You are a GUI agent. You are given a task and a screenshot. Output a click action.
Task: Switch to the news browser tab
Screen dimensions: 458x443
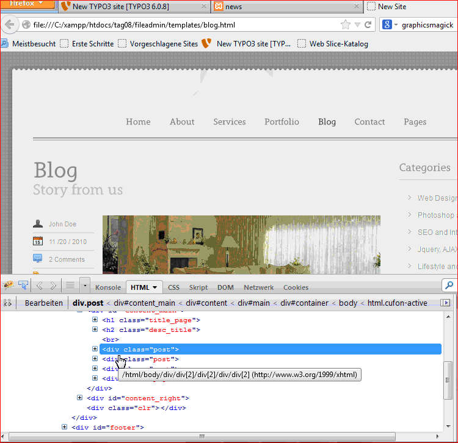pos(287,7)
